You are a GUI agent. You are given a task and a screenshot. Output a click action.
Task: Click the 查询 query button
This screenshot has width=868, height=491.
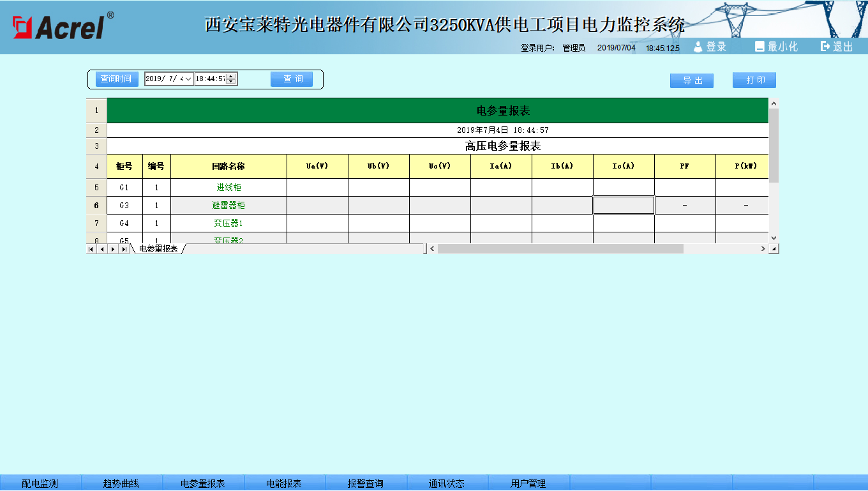292,79
